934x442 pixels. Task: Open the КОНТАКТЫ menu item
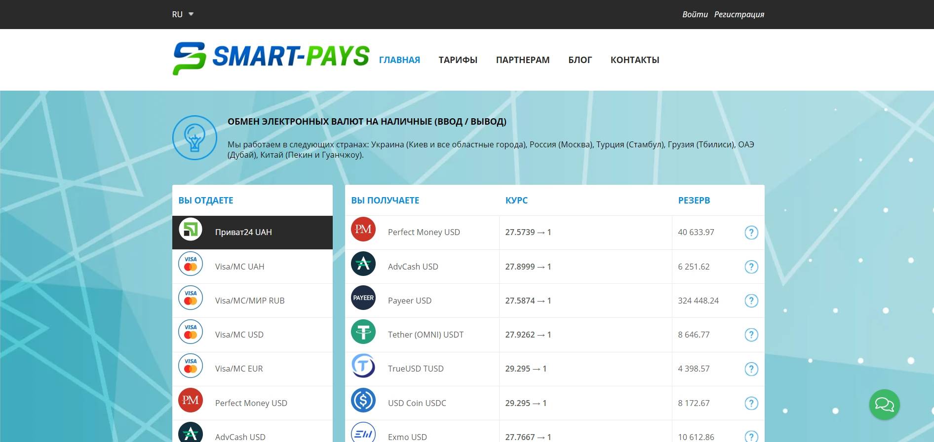point(635,60)
